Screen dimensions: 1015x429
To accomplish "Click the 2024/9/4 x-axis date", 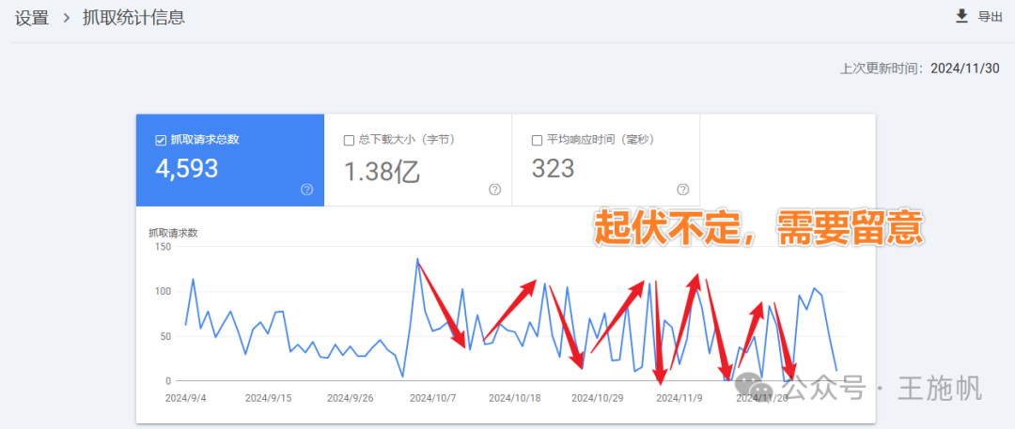I will tap(186, 397).
